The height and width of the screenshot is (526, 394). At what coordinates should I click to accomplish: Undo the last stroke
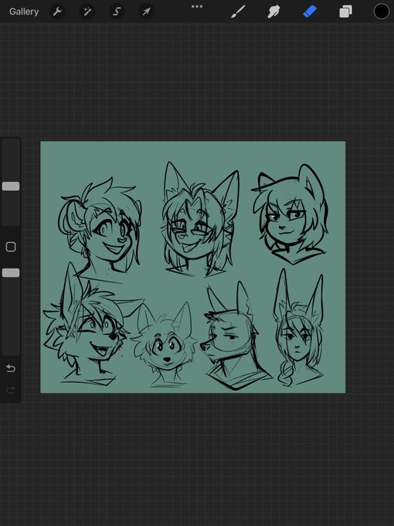(x=11, y=369)
